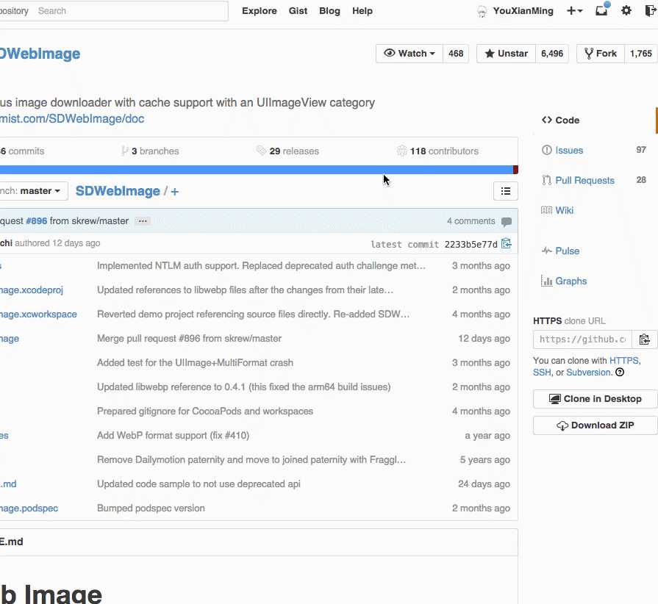Switch clone URL to HTTPS
The height and width of the screenshot is (604, 658).
pyautogui.click(x=624, y=361)
